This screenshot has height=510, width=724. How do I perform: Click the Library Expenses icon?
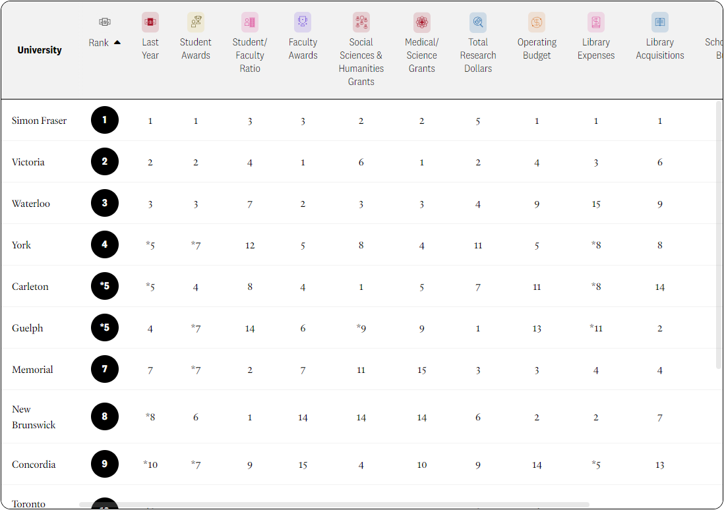pos(596,22)
